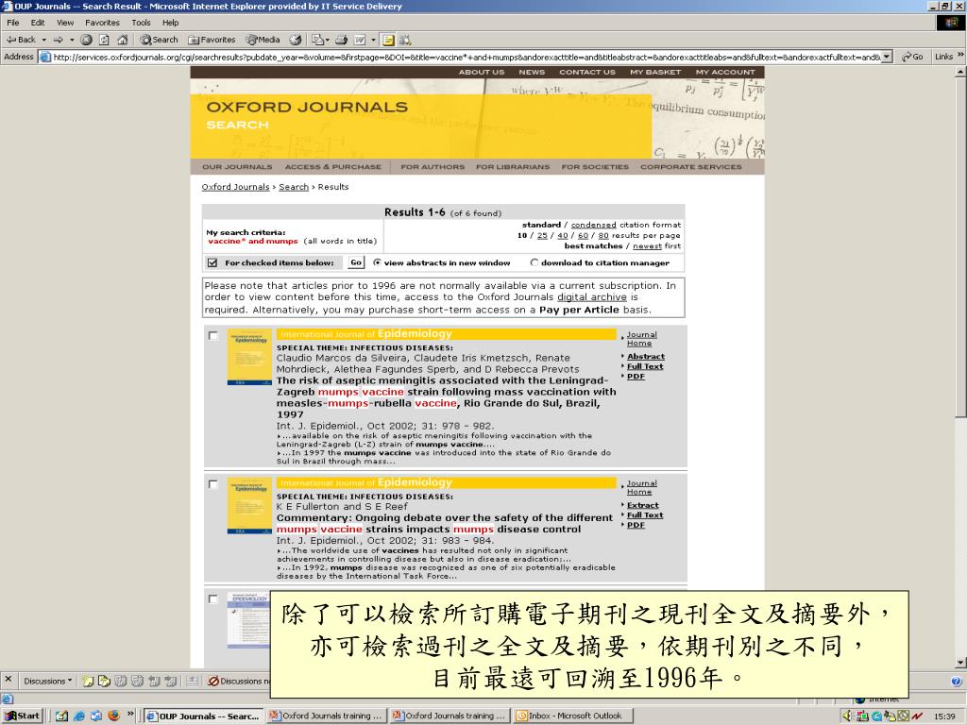Launch Internet Explorer from quick launch

79,716
